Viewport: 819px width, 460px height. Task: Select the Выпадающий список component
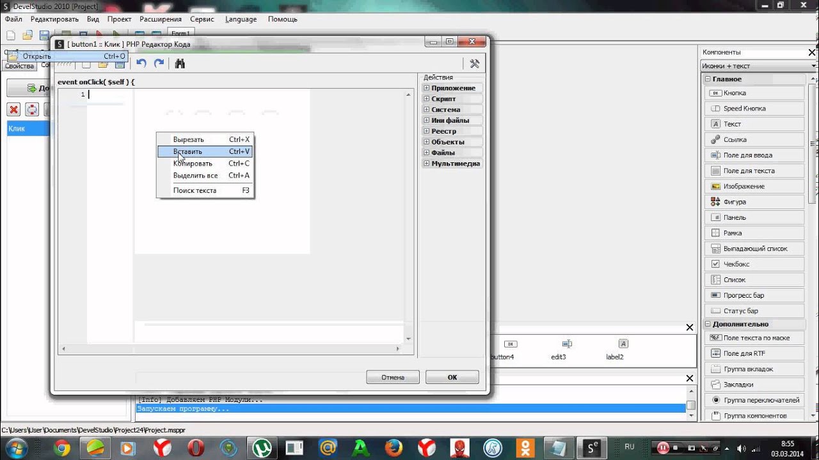(x=755, y=249)
